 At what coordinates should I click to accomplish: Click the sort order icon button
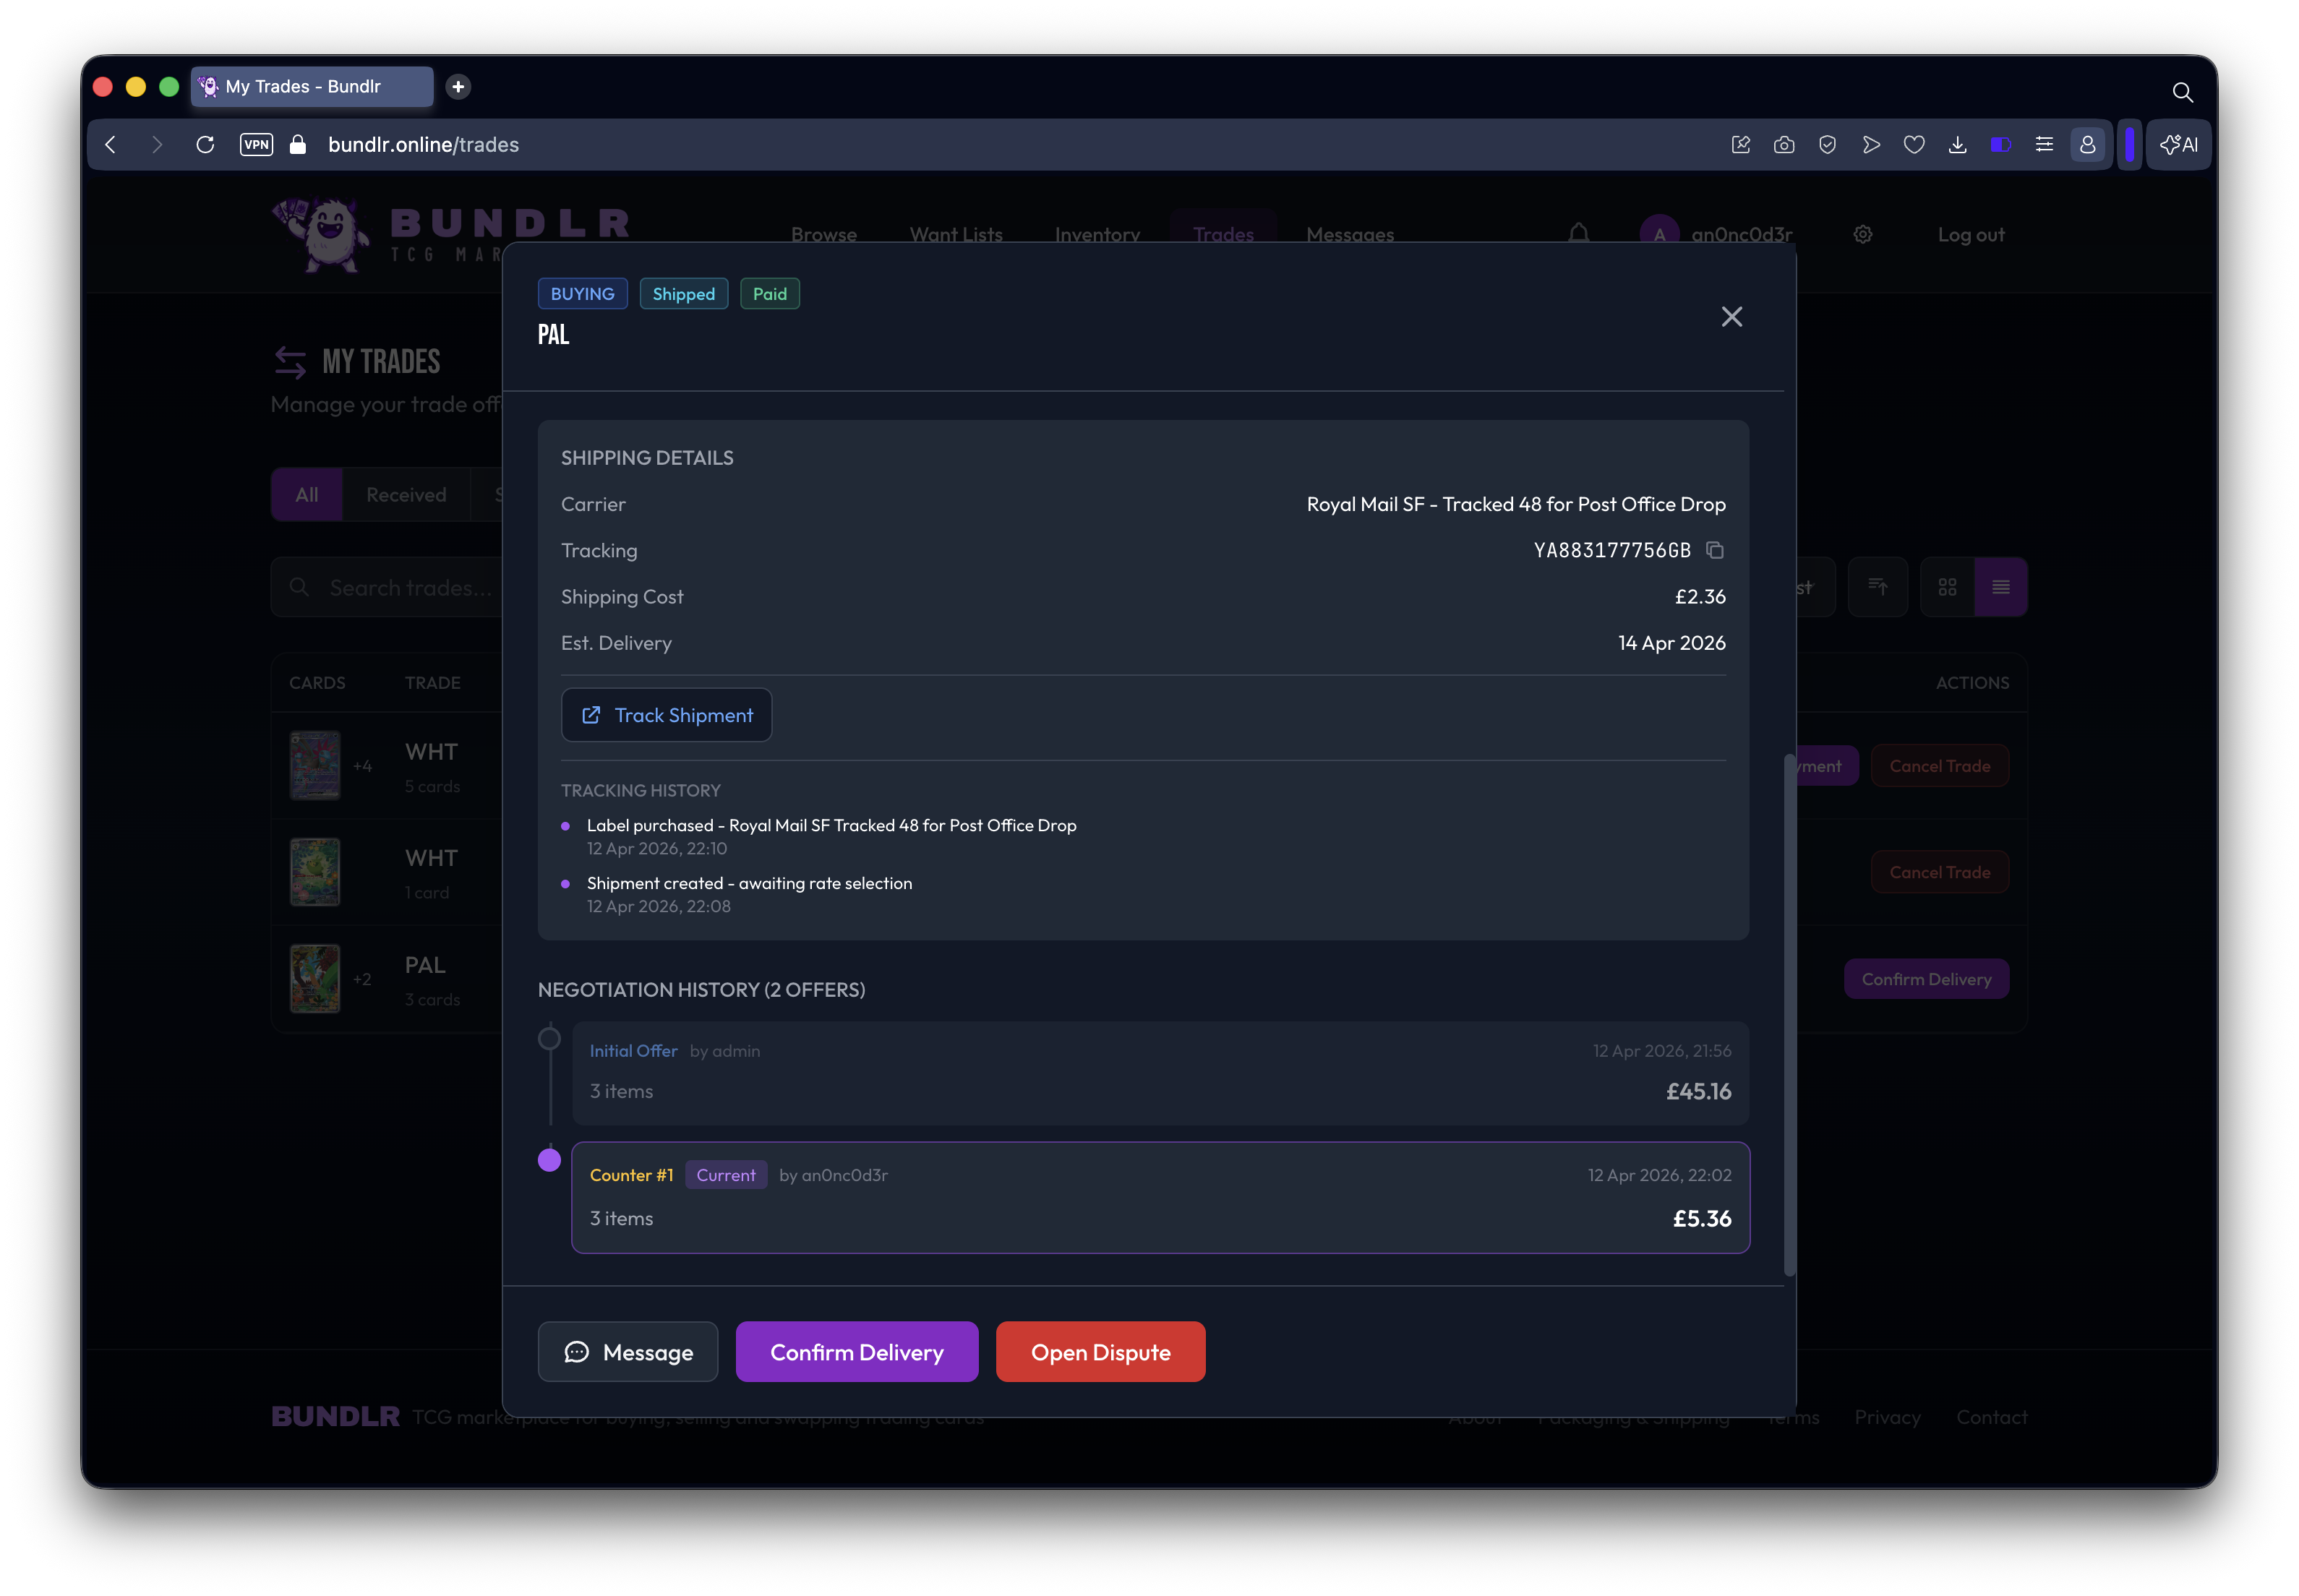point(1877,587)
